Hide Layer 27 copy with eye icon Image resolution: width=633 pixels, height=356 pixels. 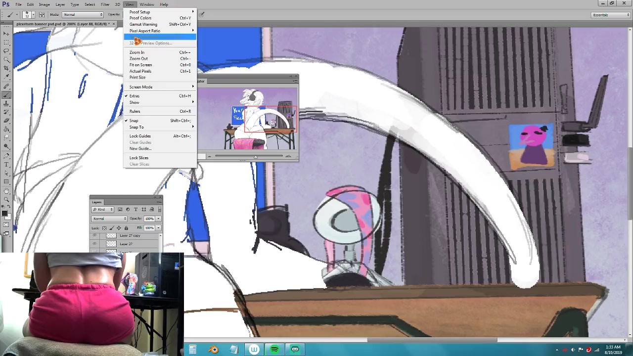94,236
